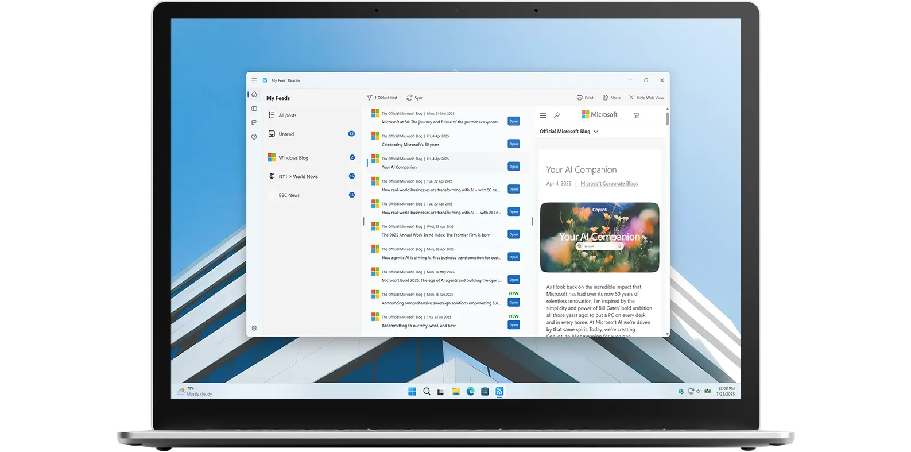
Task: Select 'Announcing comprehensive sovereign solutions' post title
Action: point(441,303)
